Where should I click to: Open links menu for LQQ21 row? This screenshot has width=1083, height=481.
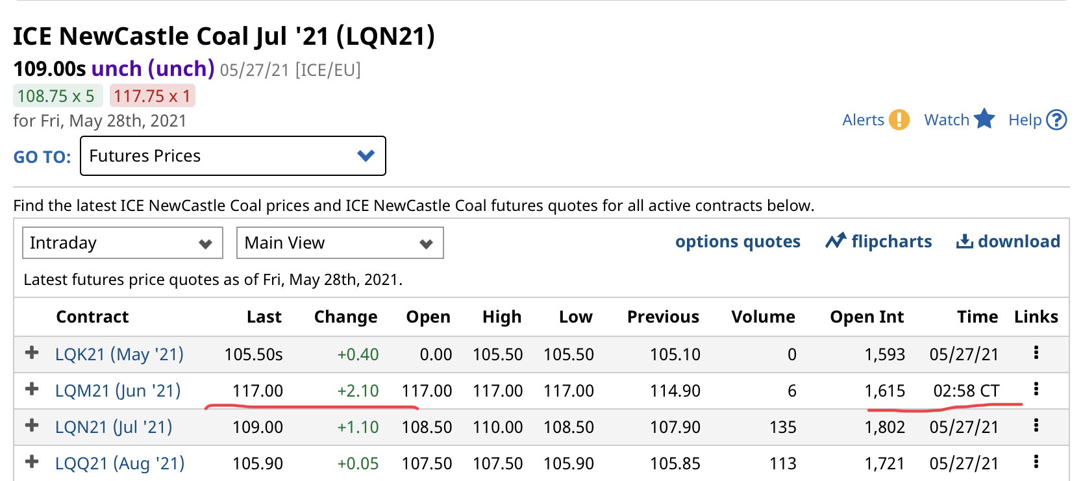tap(1036, 462)
